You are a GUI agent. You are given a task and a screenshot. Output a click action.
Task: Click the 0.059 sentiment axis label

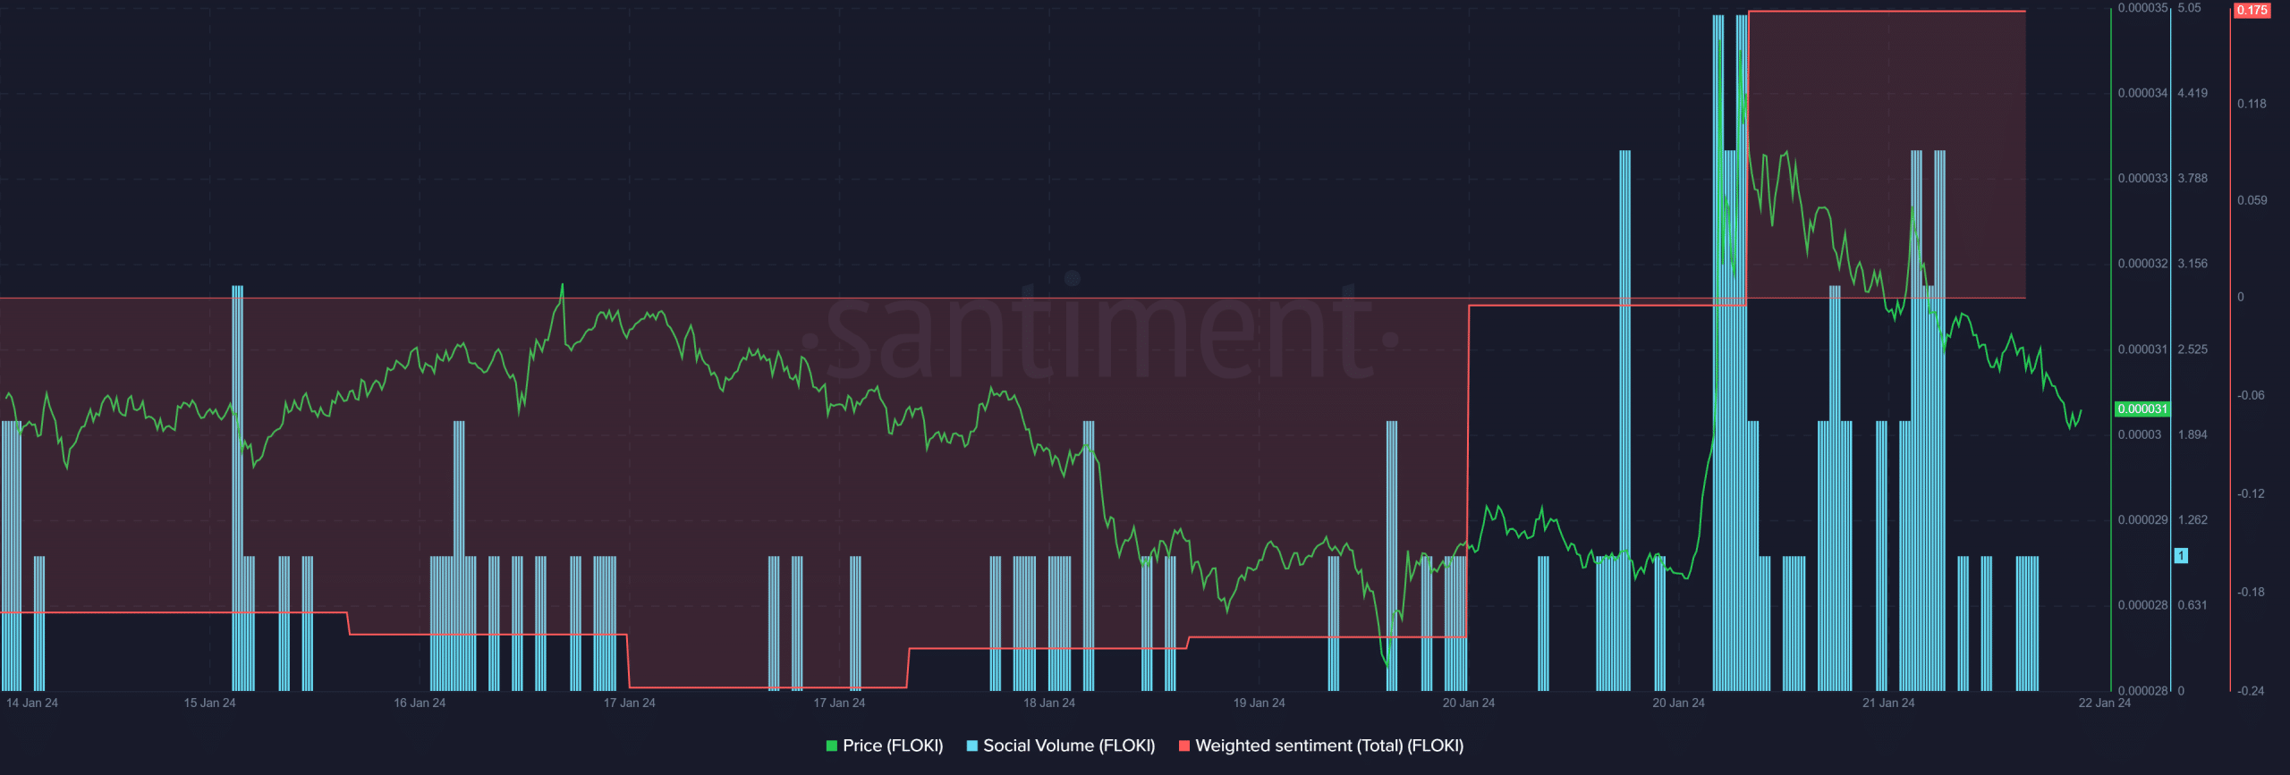pyautogui.click(x=2252, y=200)
